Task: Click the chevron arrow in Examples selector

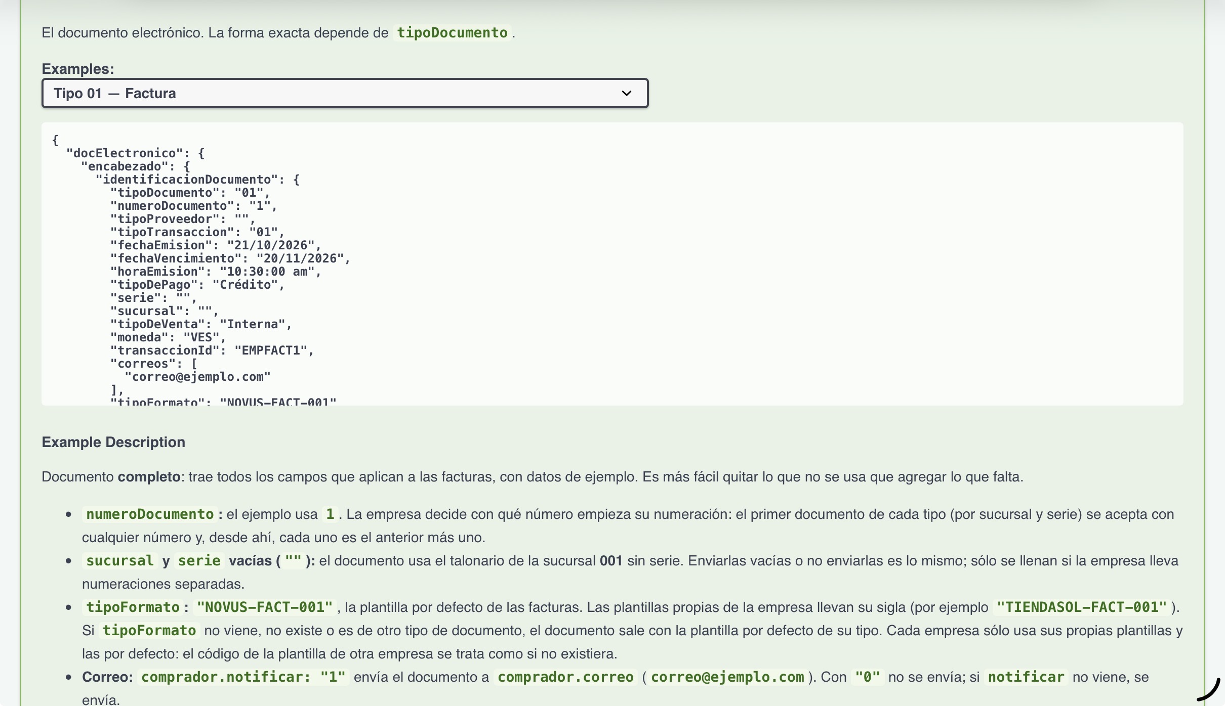Action: [x=627, y=93]
